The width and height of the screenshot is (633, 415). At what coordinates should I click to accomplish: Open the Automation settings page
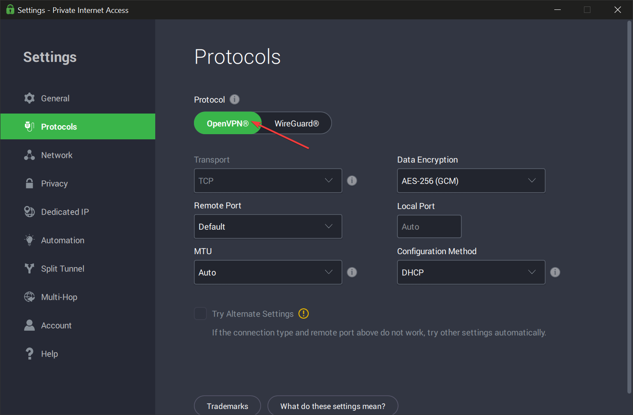tap(78, 240)
